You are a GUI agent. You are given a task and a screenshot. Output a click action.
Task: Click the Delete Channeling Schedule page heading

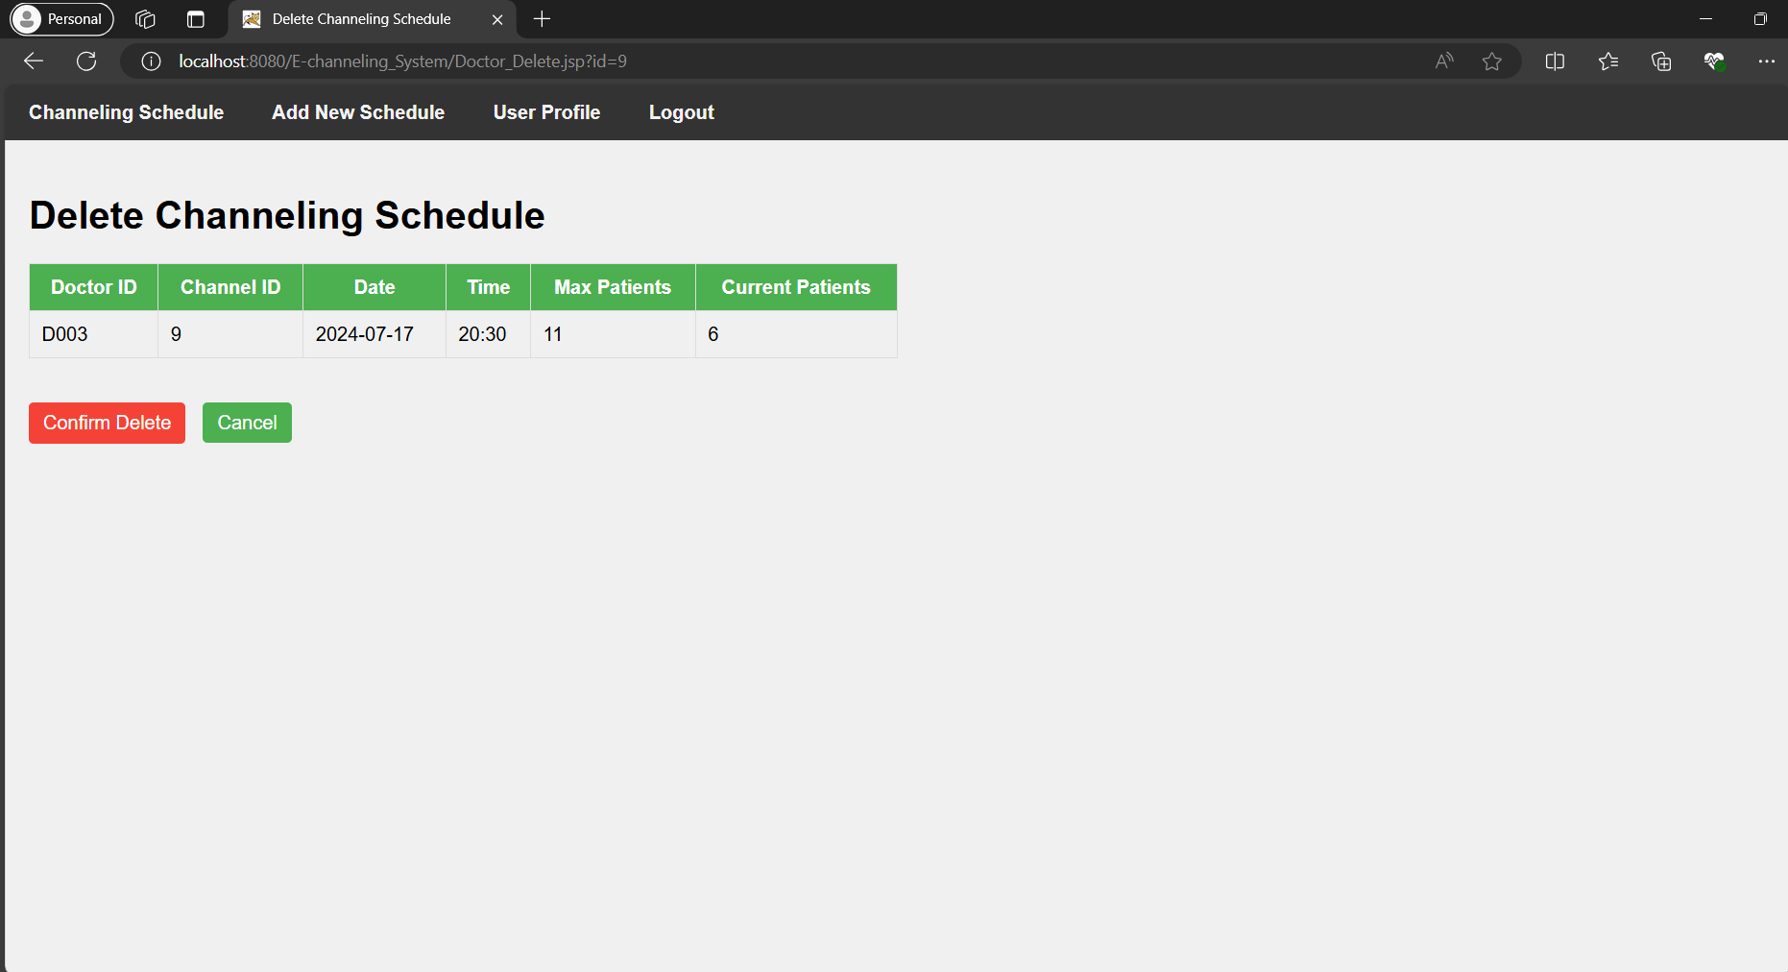pos(287,215)
